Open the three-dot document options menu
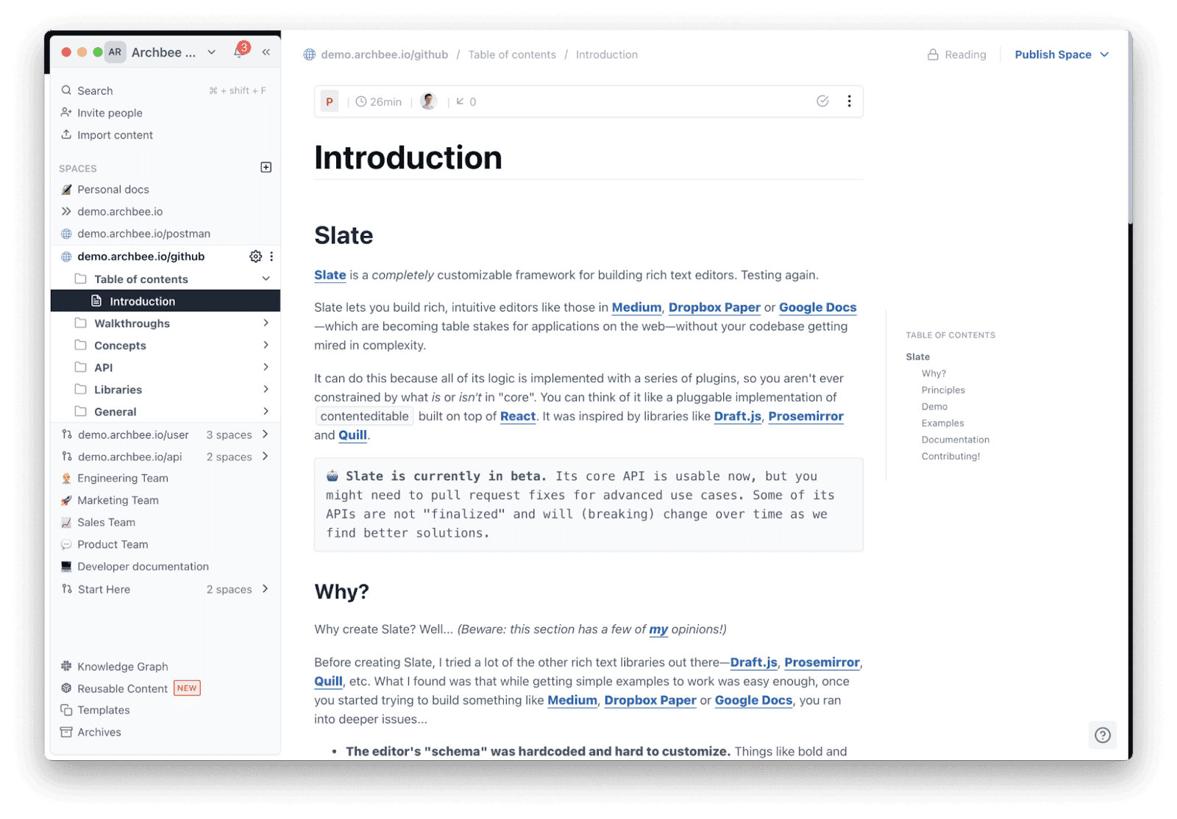This screenshot has height=819, width=1177. pyautogui.click(x=849, y=101)
